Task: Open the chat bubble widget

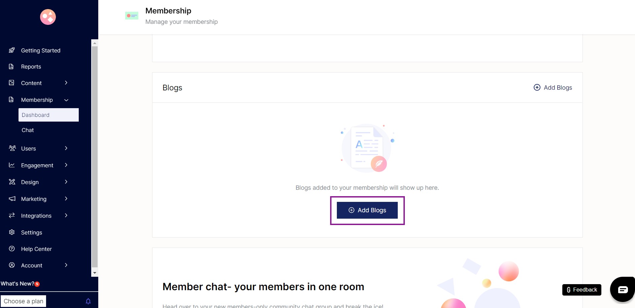Action: [623, 290]
